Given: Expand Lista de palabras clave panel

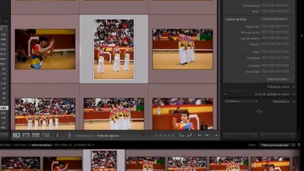Looking at the screenshot, I should pos(294,94).
